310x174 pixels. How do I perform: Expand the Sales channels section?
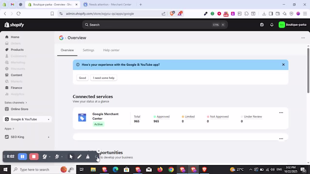click(15, 102)
